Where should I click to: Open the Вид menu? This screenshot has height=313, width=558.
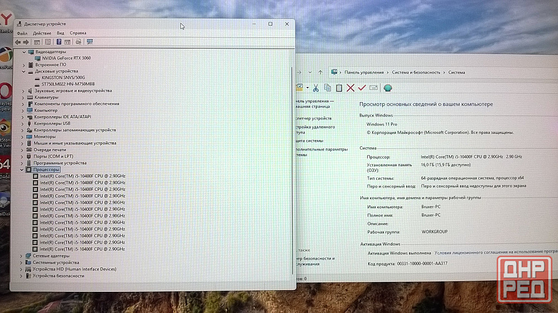click(60, 33)
